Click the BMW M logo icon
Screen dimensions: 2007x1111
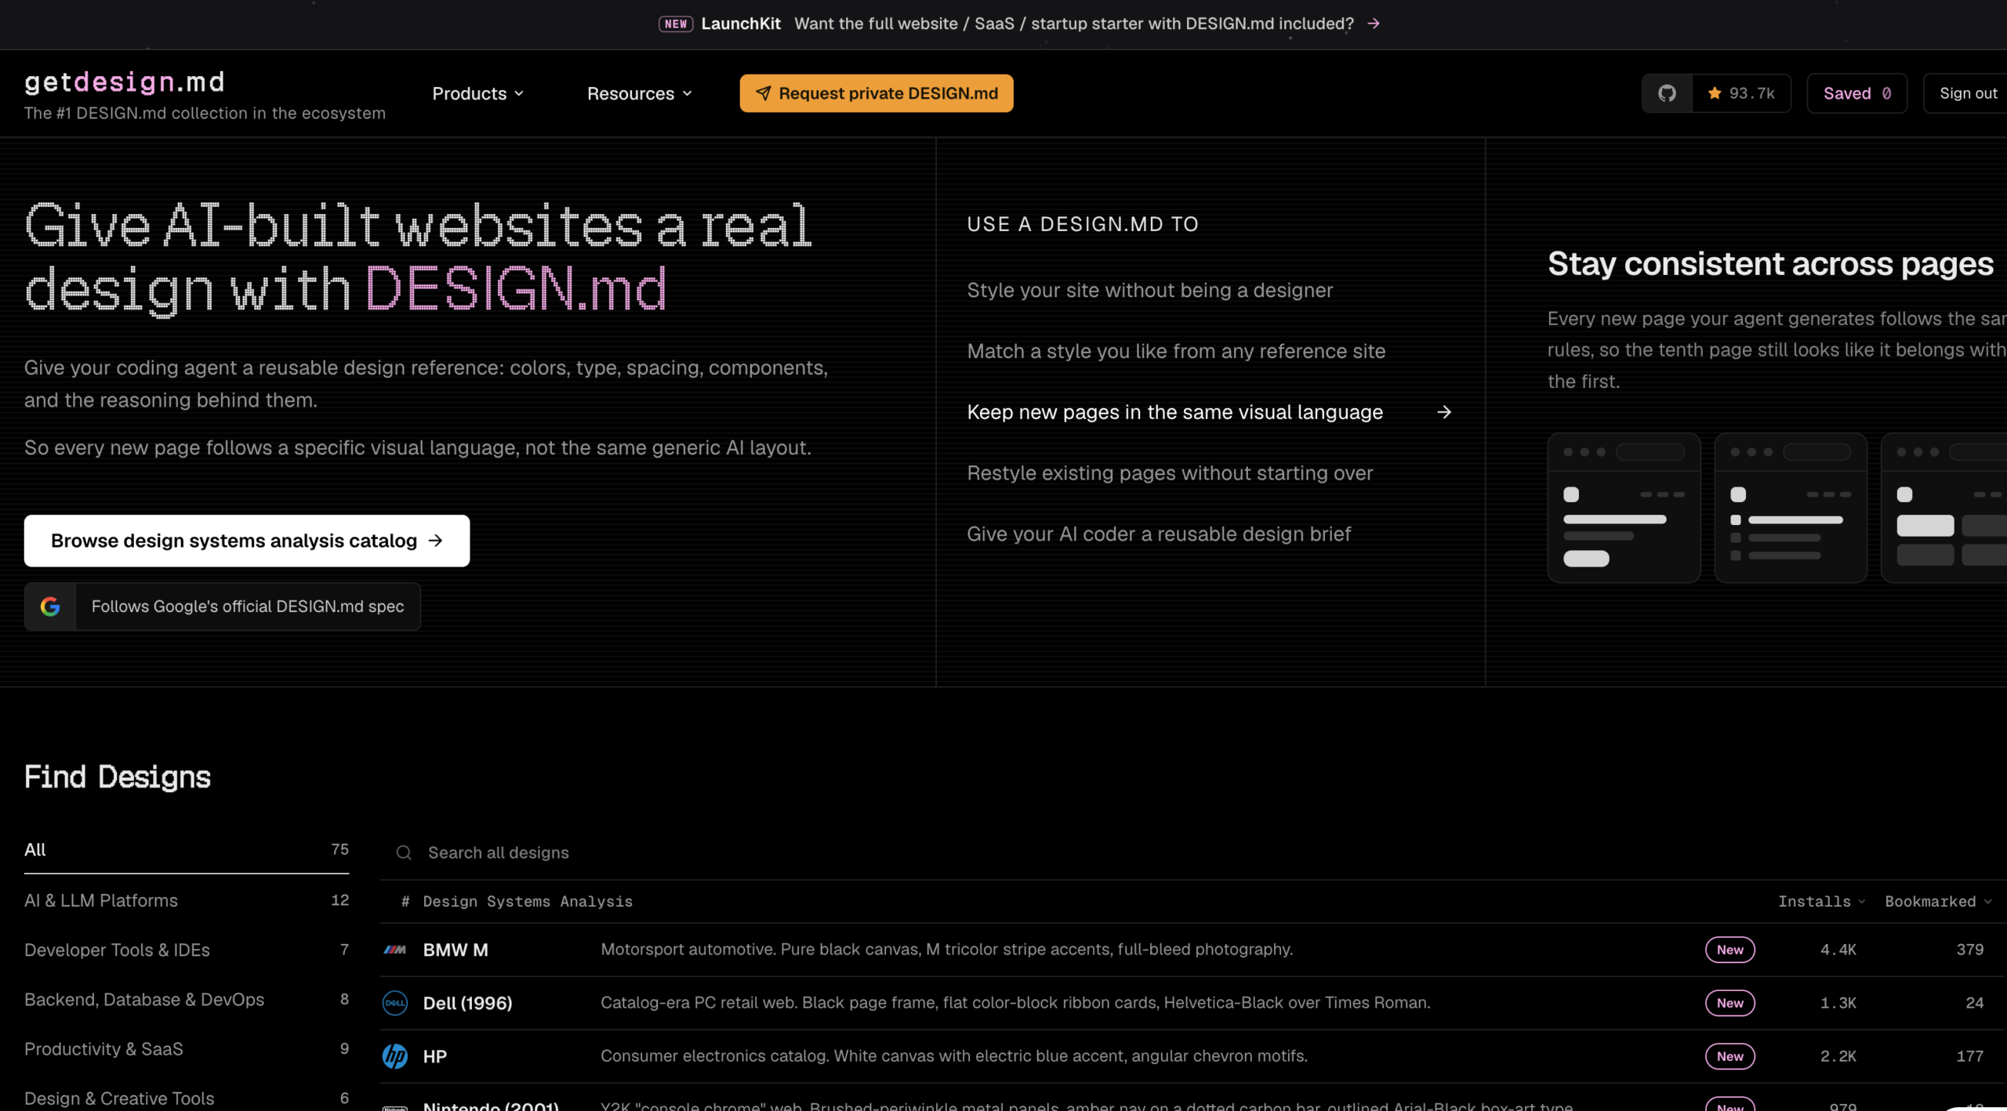pyautogui.click(x=395, y=950)
